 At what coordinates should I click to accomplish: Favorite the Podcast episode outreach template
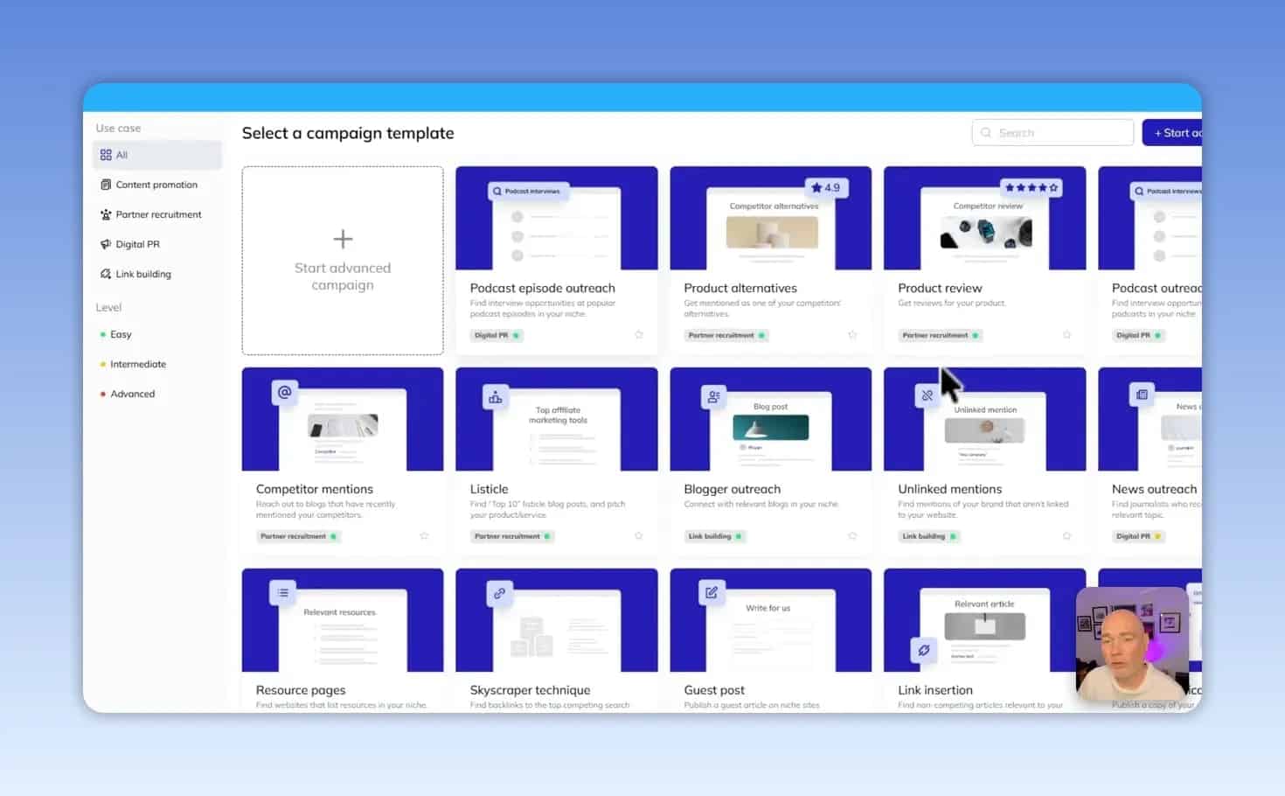(639, 335)
